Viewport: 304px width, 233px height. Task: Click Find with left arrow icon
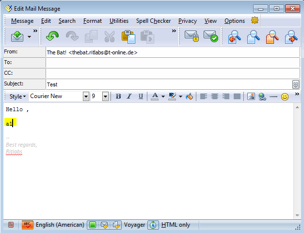pyautogui.click(x=234, y=37)
